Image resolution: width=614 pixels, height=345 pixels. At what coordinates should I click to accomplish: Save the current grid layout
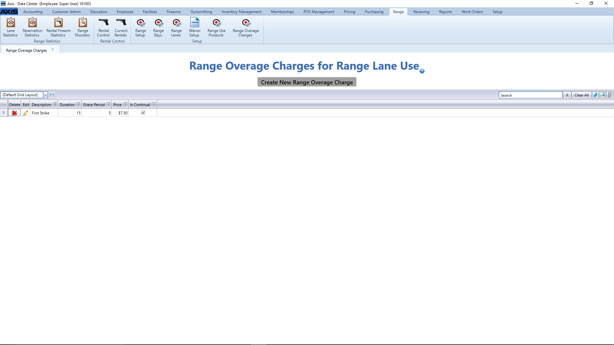(x=52, y=95)
